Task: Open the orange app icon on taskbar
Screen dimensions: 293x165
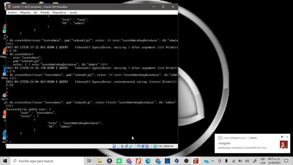Action: point(138,161)
